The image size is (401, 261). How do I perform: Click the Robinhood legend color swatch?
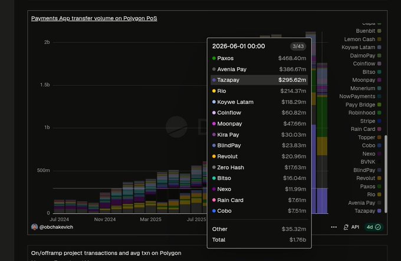pos(379,113)
